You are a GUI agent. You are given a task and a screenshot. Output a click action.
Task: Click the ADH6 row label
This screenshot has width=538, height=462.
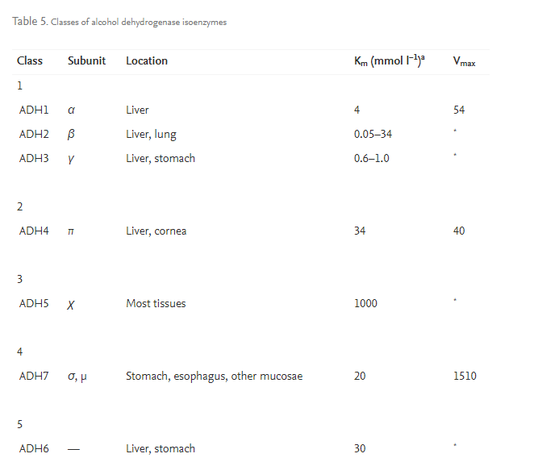click(x=34, y=448)
